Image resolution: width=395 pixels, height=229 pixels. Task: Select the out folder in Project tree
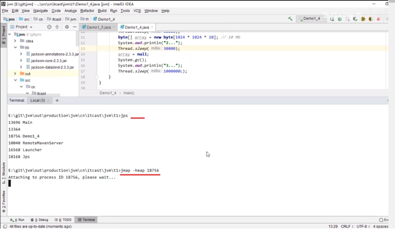click(x=28, y=74)
